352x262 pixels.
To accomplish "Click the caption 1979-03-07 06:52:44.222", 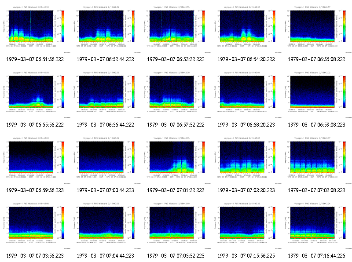I will pyautogui.click(x=105, y=59).
